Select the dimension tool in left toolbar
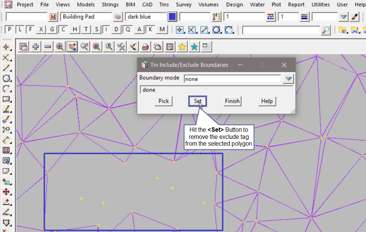The height and width of the screenshot is (232, 366). [6, 140]
